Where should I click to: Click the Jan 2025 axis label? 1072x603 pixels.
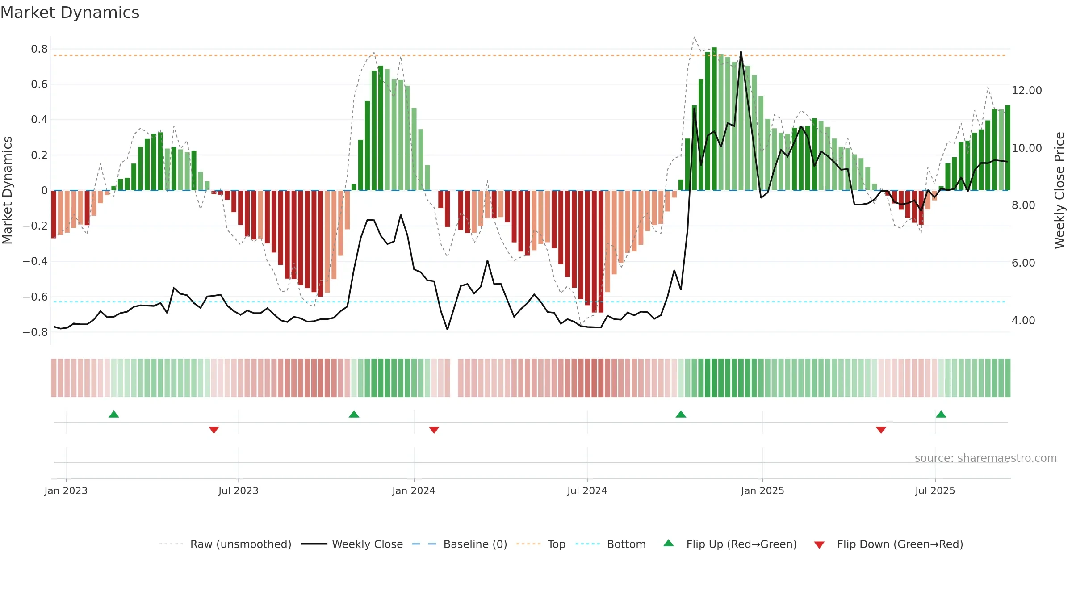(x=763, y=490)
